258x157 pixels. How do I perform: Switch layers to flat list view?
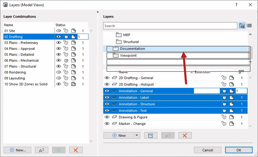[x=249, y=26]
